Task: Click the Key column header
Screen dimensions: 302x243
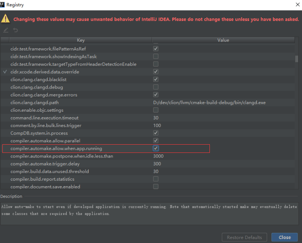Action: click(x=81, y=40)
